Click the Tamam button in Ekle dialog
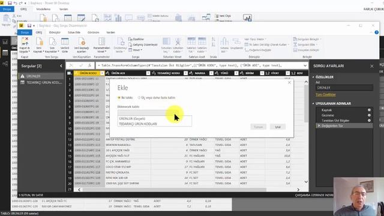384x216 pixels. [258, 127]
